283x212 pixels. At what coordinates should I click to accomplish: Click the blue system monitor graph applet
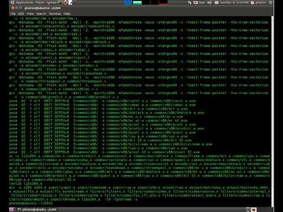click(128, 2)
